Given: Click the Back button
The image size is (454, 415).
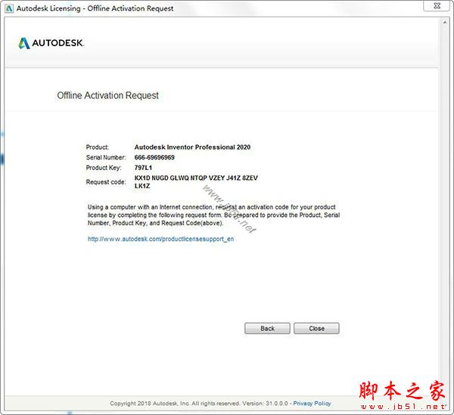Looking at the screenshot, I should pos(267,328).
